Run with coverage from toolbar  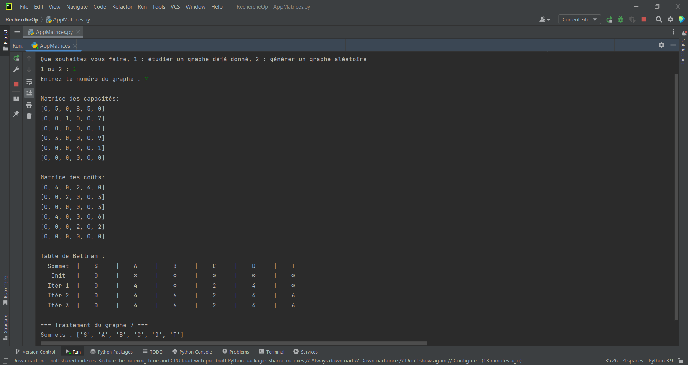tap(632, 20)
